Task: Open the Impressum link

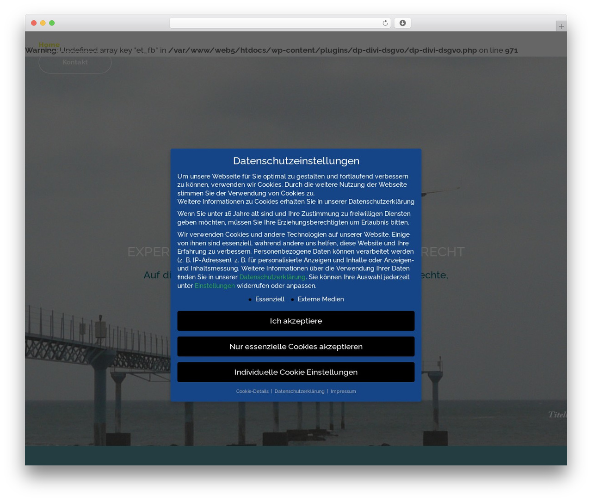Action: click(x=343, y=391)
